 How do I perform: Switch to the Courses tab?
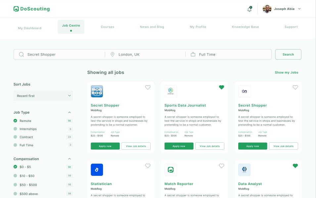[107, 27]
